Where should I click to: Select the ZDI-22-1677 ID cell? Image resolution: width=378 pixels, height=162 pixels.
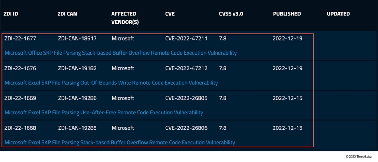pyautogui.click(x=20, y=38)
